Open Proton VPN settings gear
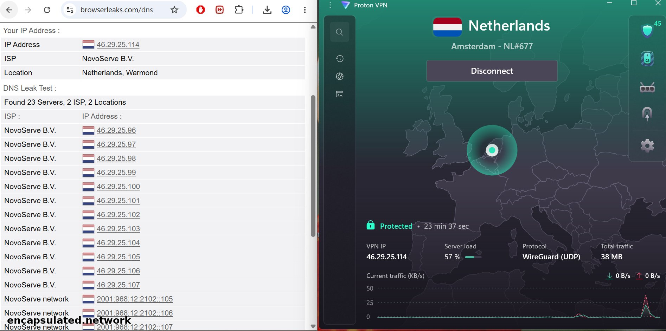The width and height of the screenshot is (666, 331). pyautogui.click(x=647, y=145)
